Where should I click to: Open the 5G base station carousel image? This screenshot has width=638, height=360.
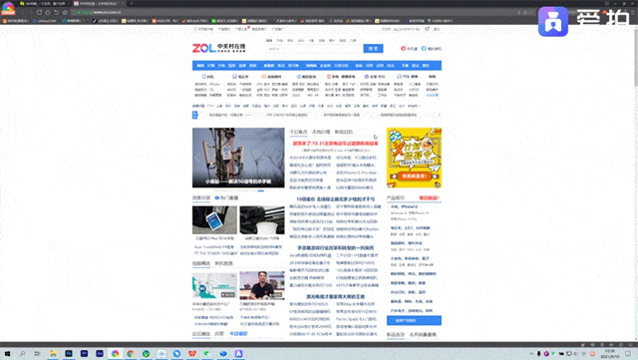(x=238, y=158)
